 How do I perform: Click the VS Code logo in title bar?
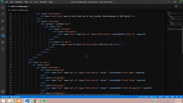point(2,2)
